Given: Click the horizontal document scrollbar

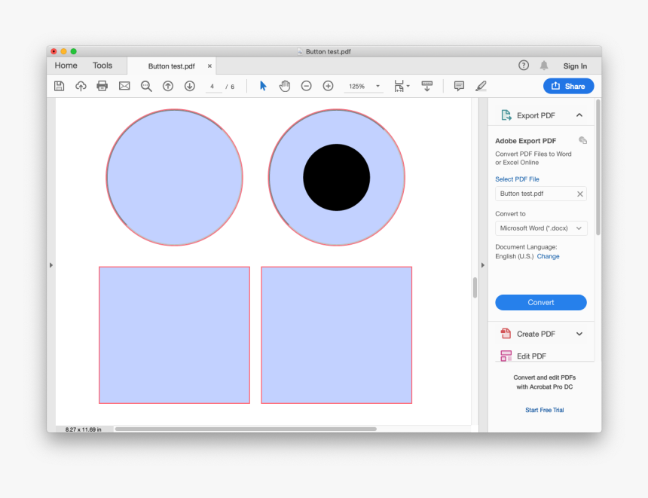Looking at the screenshot, I should coord(246,429).
